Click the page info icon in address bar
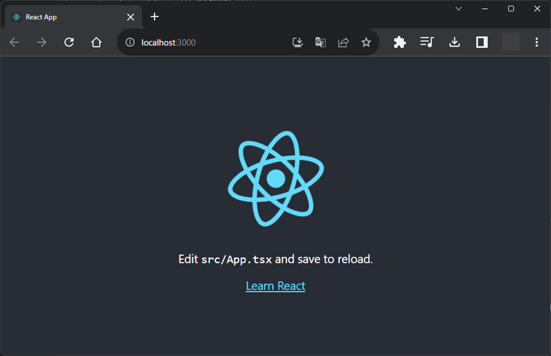The width and height of the screenshot is (551, 356). (x=130, y=42)
